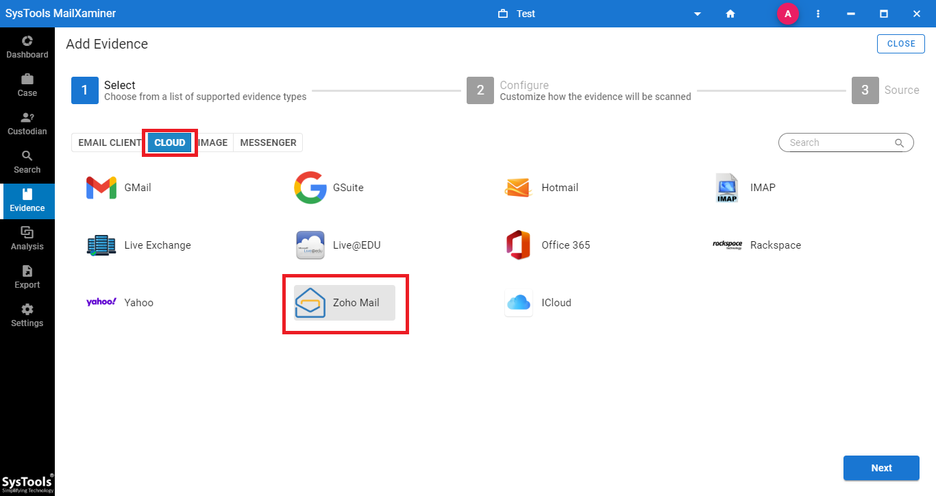Switch to the MESSENGER tab
This screenshot has height=496, width=936.
(268, 142)
